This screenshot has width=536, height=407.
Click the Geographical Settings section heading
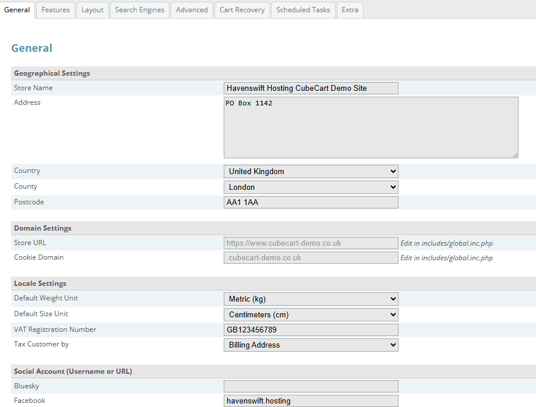pos(52,73)
